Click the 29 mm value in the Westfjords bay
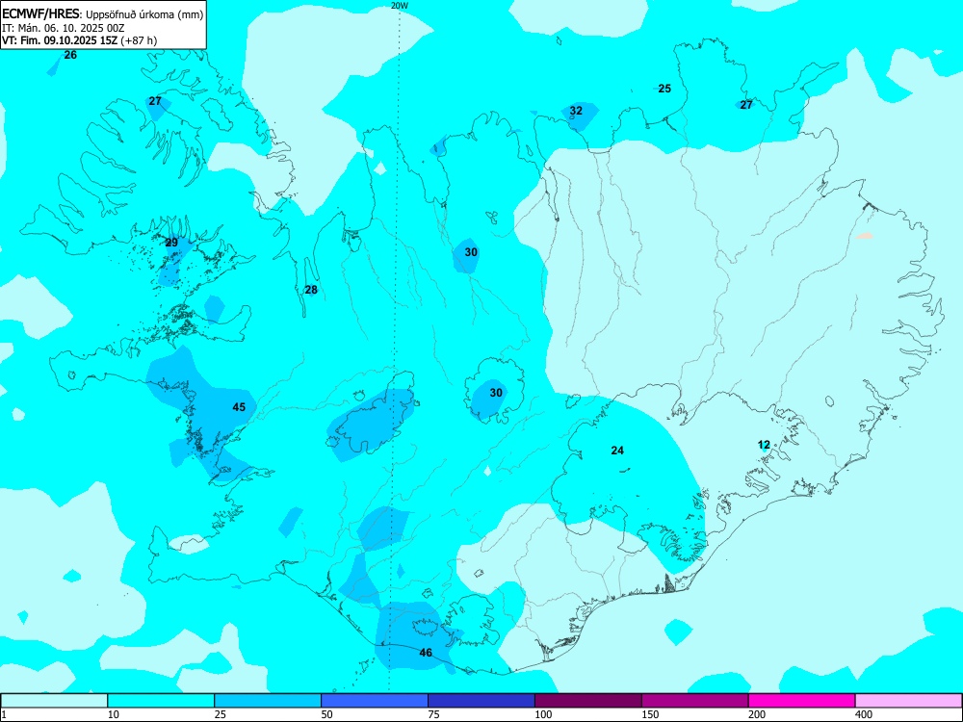The height and width of the screenshot is (722, 963). 172,243
